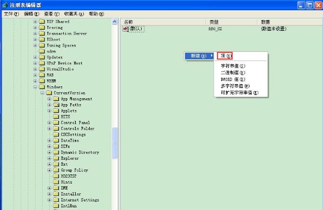Viewport: 323px width, 210px height.
Task: Click the BITS folder icon
Action: click(56, 117)
